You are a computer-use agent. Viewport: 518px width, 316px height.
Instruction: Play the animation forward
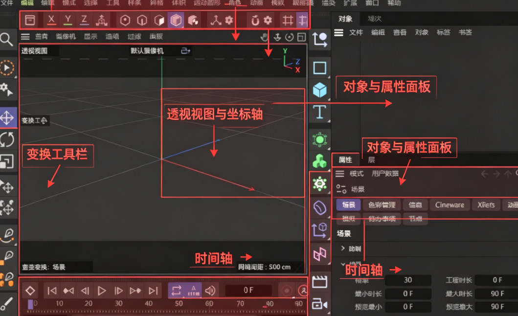(101, 291)
